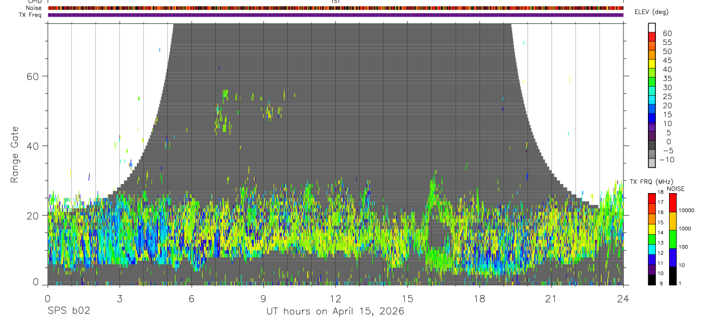Click the '6' tick on UT hours axis

click(191, 298)
